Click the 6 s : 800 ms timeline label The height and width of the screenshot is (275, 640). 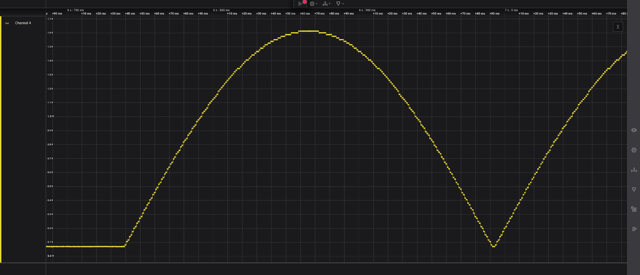point(221,10)
